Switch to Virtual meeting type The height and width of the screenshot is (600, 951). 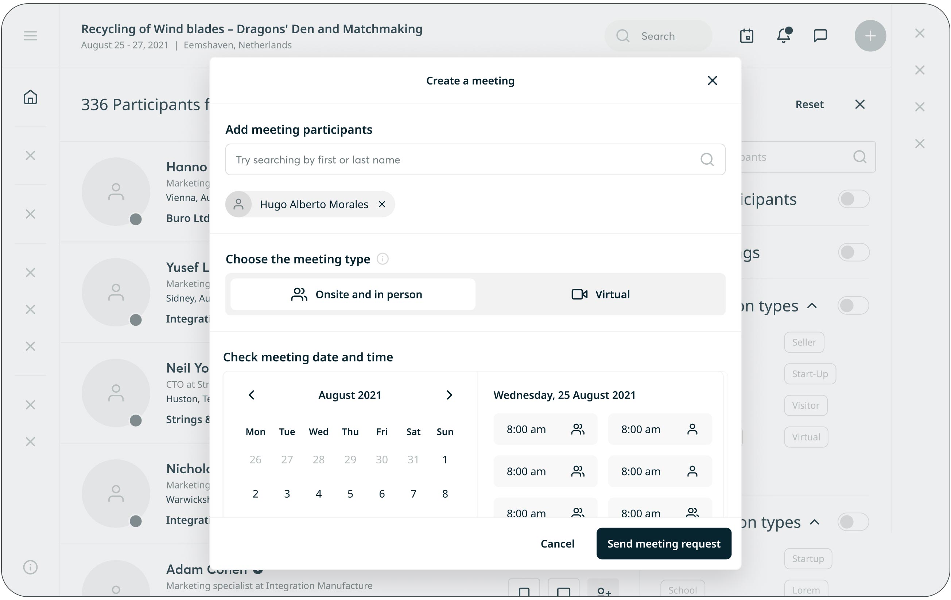click(600, 294)
